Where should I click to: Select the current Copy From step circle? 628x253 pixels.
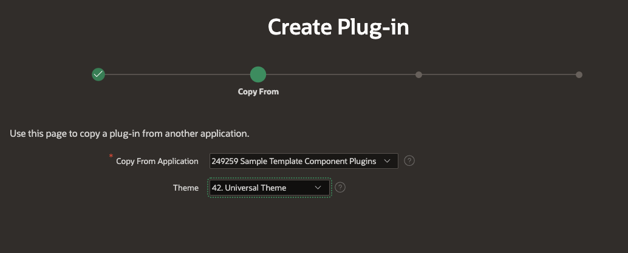click(258, 74)
